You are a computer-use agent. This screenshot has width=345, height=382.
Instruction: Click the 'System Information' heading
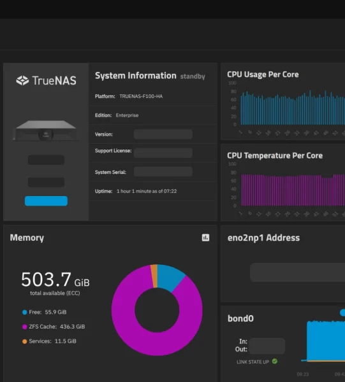coord(136,76)
